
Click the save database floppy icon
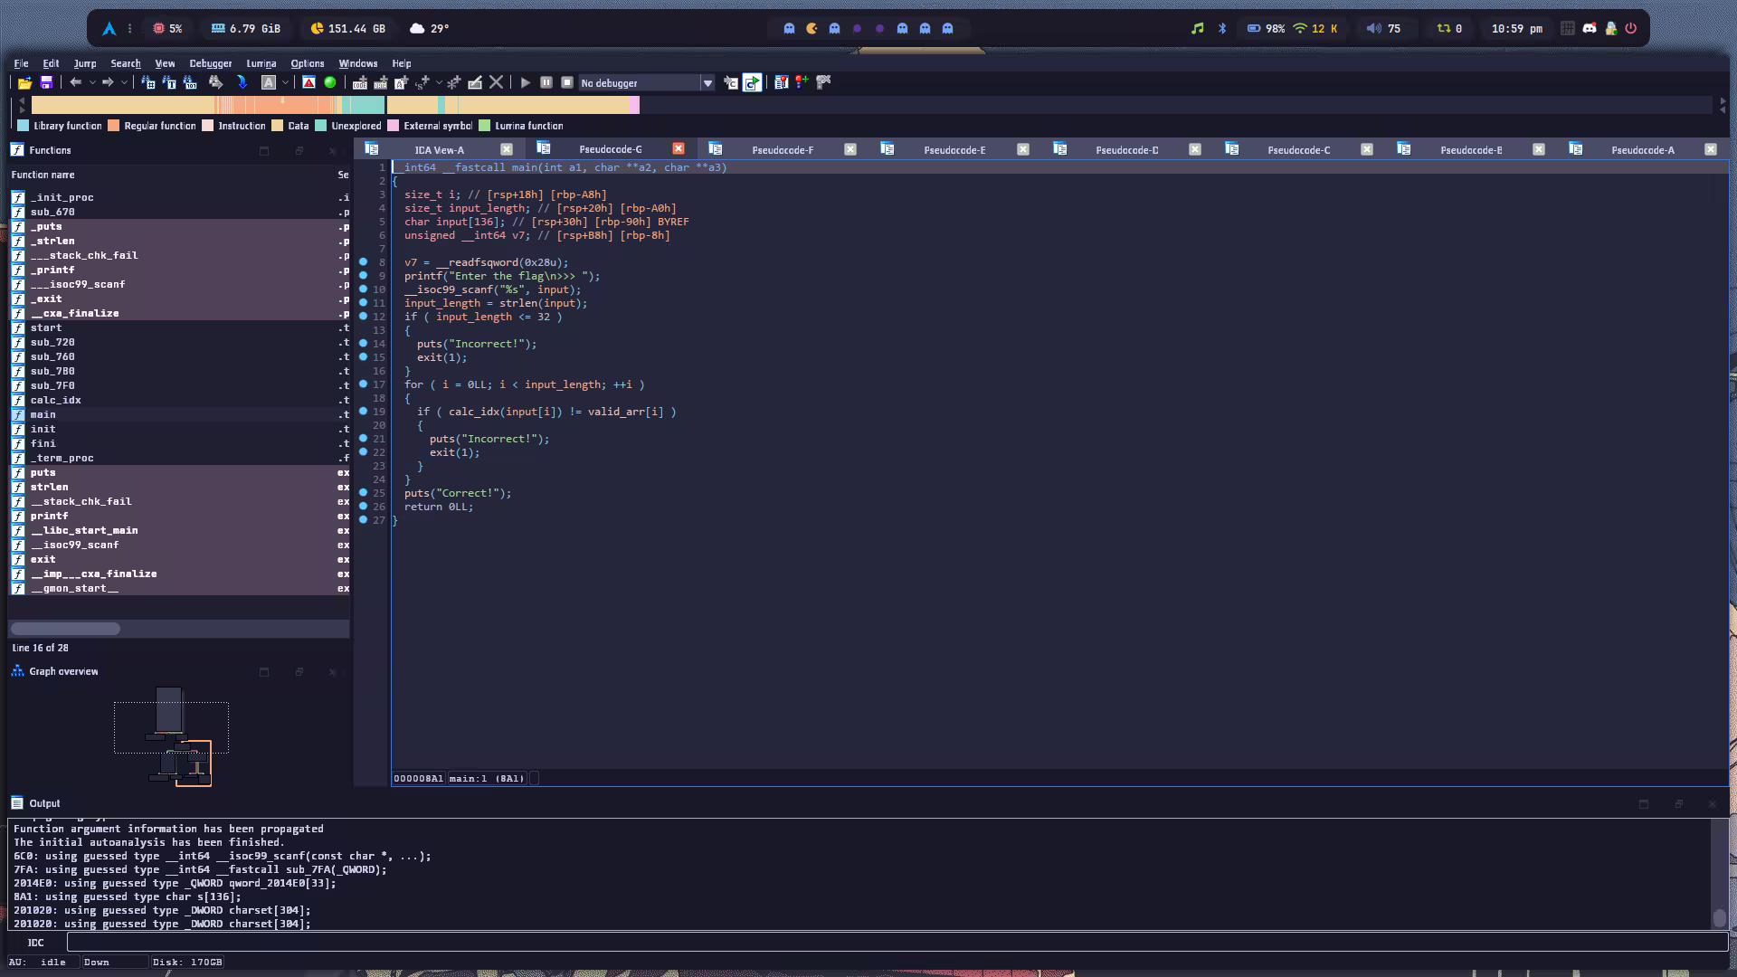[x=46, y=82]
